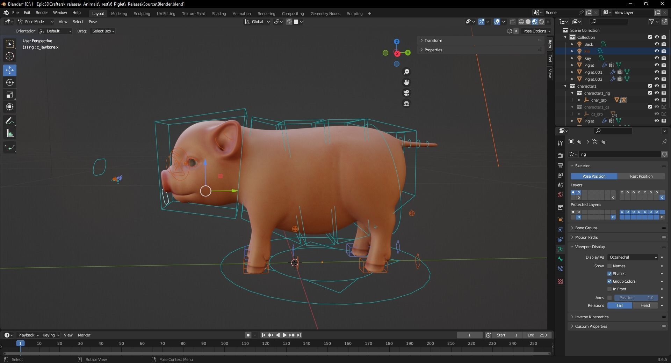The image size is (671, 363).
Task: Click the pan view hand icon
Action: point(406,82)
